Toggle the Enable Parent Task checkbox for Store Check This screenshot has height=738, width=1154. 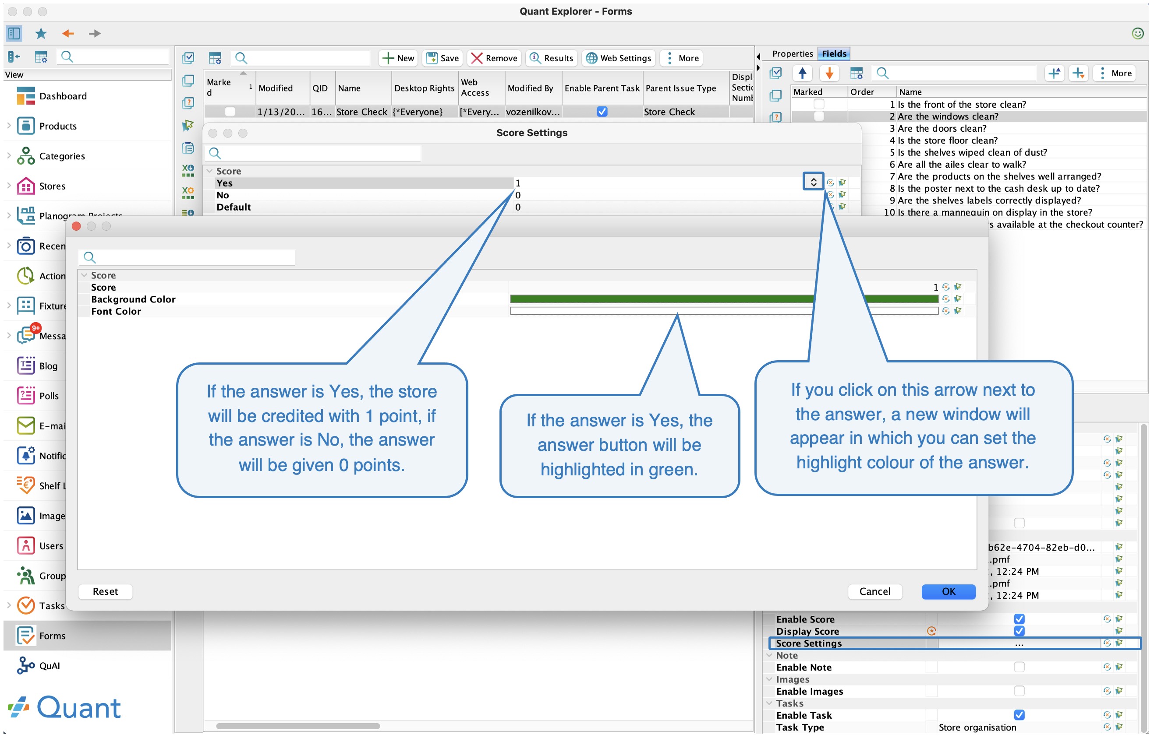(602, 112)
